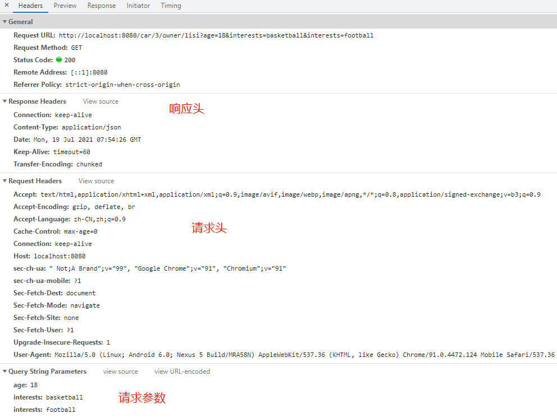Click the Content-Type application/json value
Viewport: 557px width, 418px height.
(91, 127)
